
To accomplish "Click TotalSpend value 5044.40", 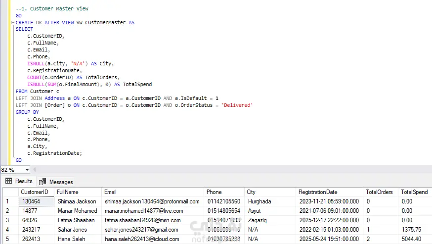I will tap(411, 239).
